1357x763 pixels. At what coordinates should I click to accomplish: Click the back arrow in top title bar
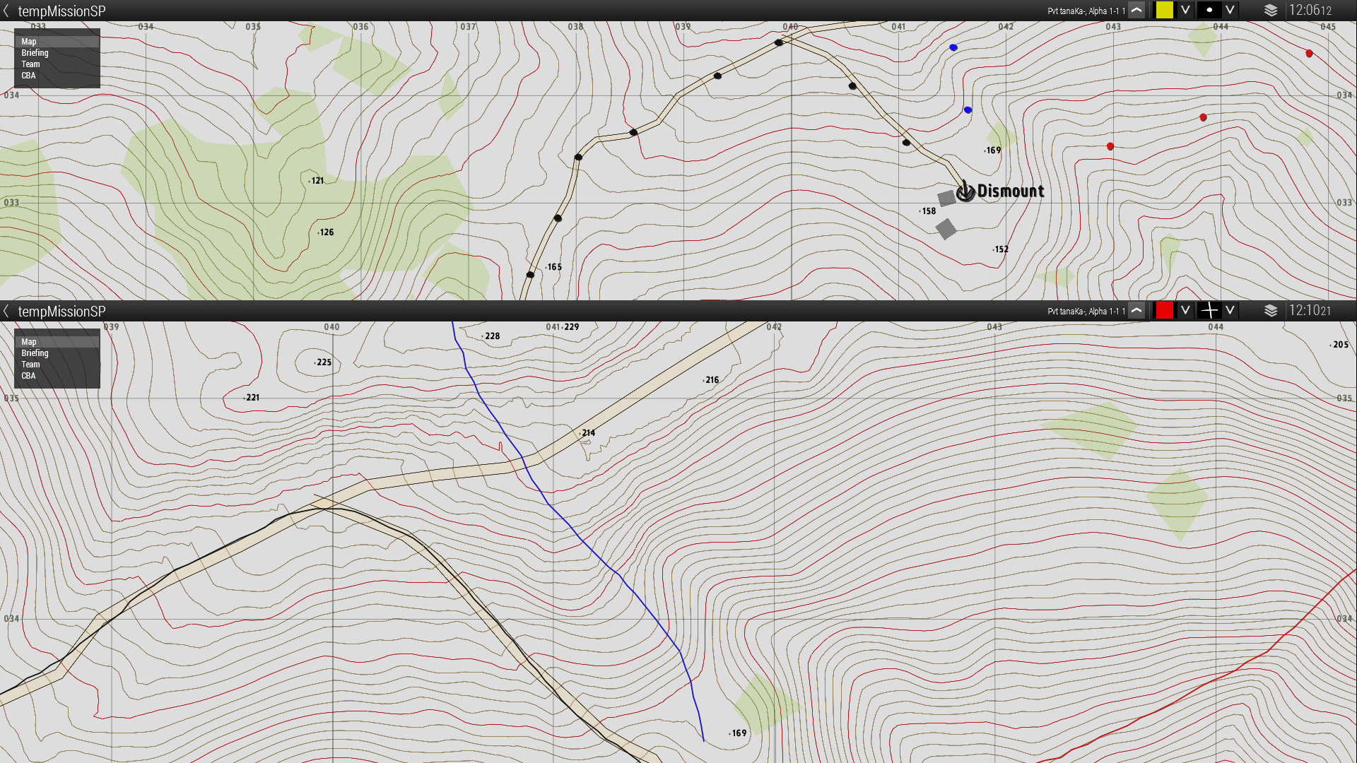[x=6, y=11]
